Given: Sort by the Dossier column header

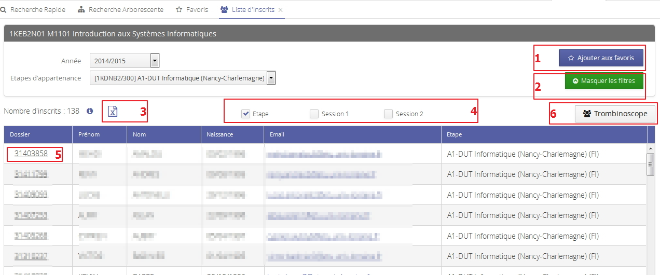Looking at the screenshot, I should click(20, 134).
